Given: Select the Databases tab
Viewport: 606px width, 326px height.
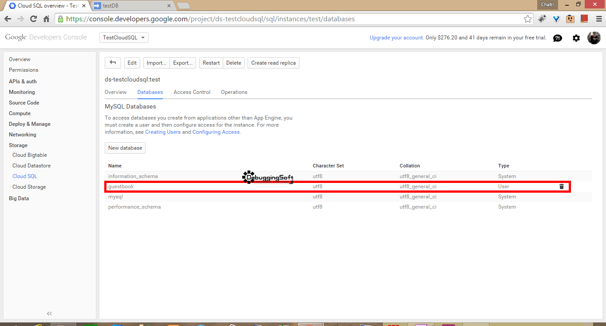Looking at the screenshot, I should pos(150,92).
